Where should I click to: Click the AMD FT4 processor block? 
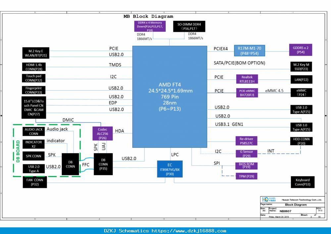pos(170,96)
